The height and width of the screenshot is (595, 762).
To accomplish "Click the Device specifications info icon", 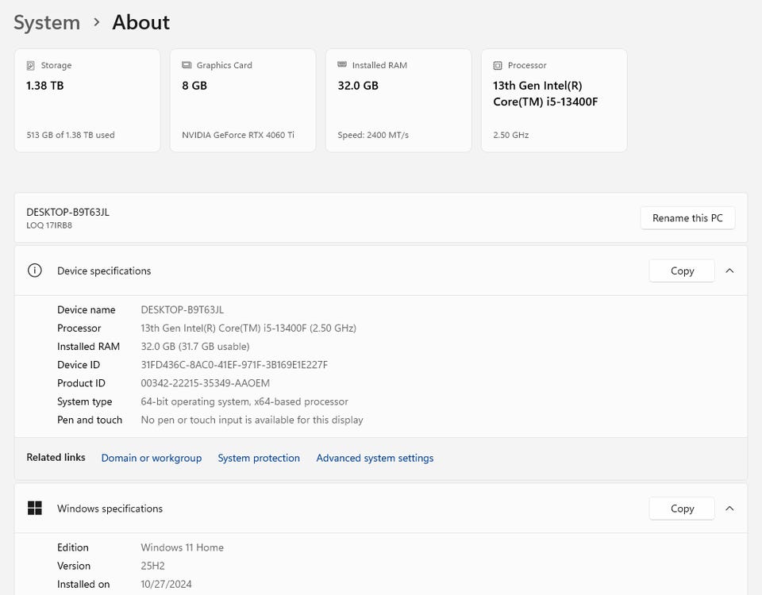I will [x=35, y=271].
